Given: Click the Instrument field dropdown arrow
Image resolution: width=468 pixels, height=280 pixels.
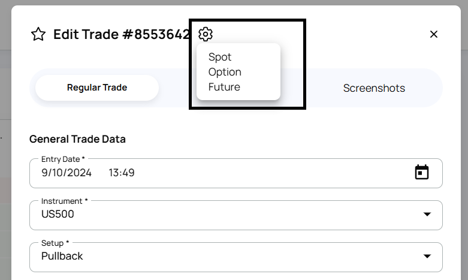Looking at the screenshot, I should 427,215.
